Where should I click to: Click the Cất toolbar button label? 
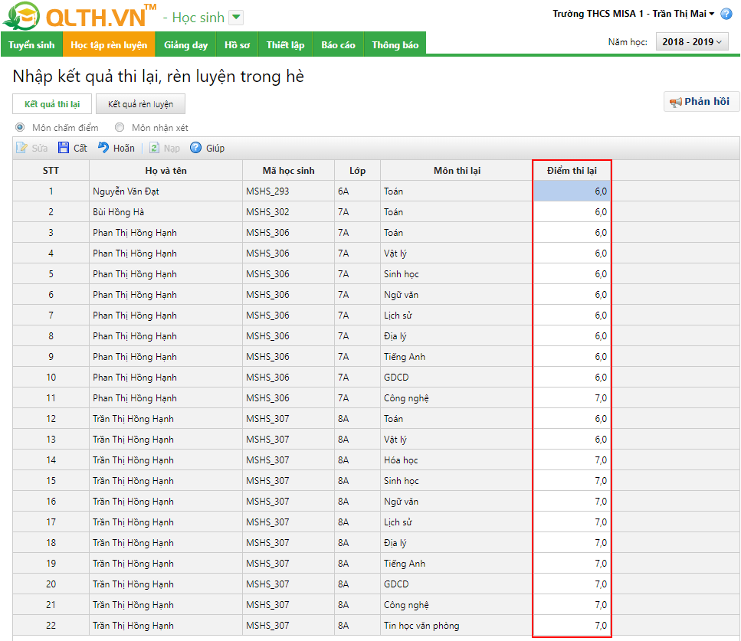(80, 149)
